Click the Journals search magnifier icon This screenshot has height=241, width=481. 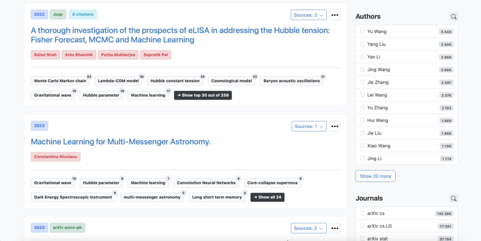point(454,198)
